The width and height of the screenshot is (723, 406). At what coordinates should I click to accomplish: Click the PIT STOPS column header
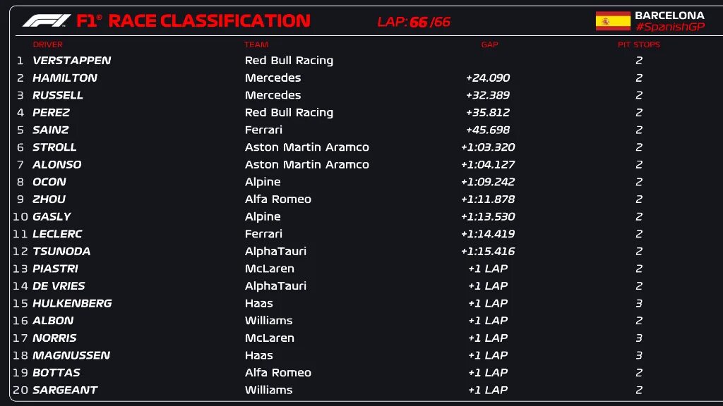[x=638, y=44]
